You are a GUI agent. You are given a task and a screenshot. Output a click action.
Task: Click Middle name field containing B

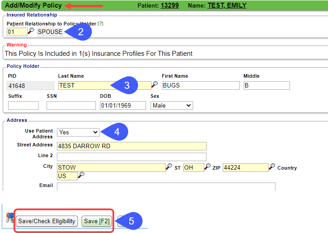pos(267,85)
